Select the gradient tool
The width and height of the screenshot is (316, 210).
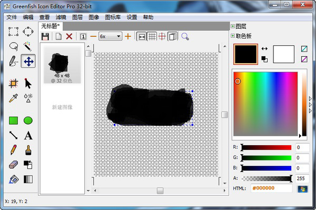28,179
